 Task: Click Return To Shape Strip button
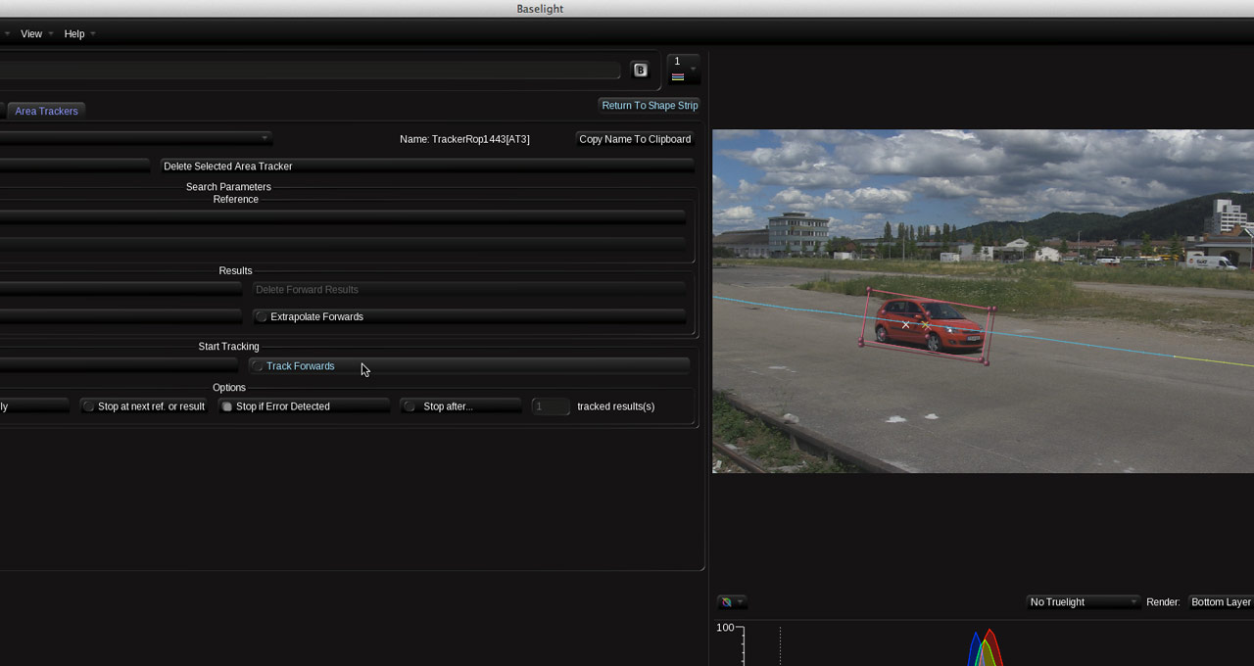pyautogui.click(x=650, y=106)
